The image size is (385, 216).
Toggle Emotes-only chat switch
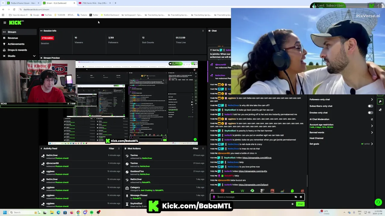click(370, 112)
